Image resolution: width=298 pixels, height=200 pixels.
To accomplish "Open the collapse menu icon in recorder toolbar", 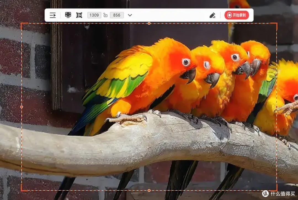I will [53, 15].
